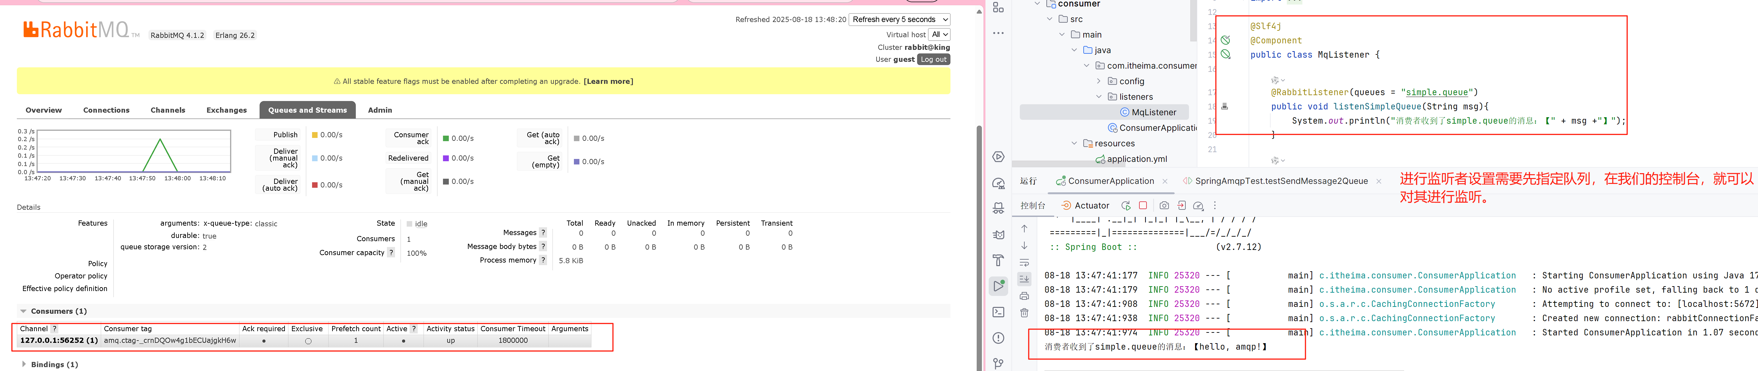Click the Consumer ack green swatch
The height and width of the screenshot is (371, 1758).
coord(446,139)
